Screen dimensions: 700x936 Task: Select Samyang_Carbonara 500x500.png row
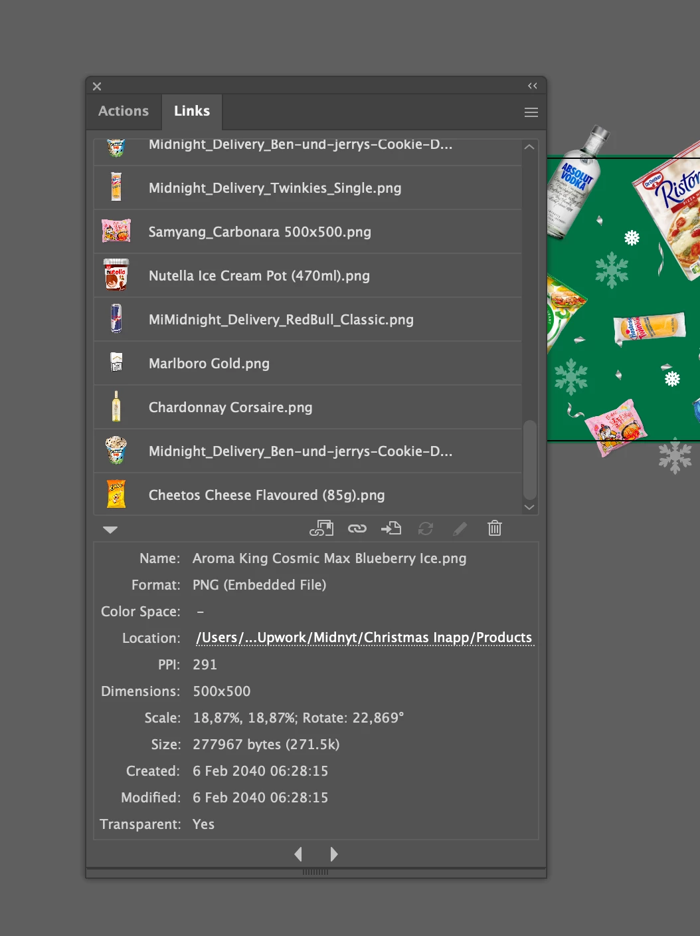[x=308, y=232]
